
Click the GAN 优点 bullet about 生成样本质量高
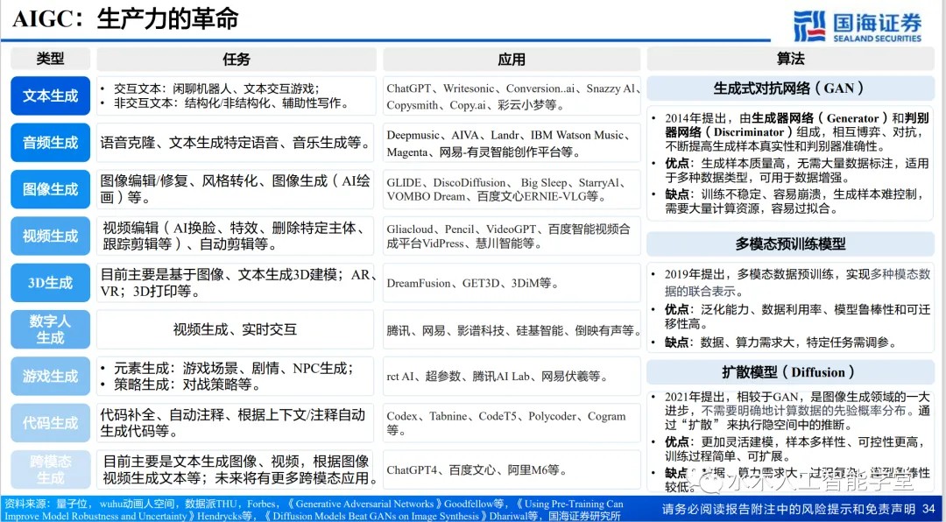[x=790, y=171]
